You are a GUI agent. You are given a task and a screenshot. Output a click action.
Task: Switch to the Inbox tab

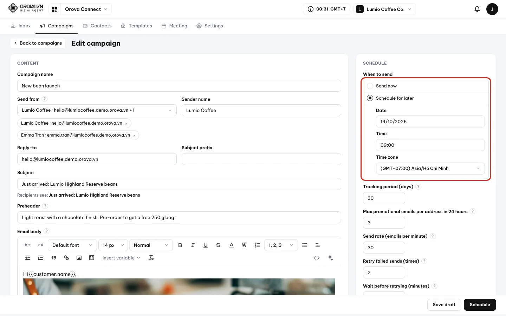(21, 26)
